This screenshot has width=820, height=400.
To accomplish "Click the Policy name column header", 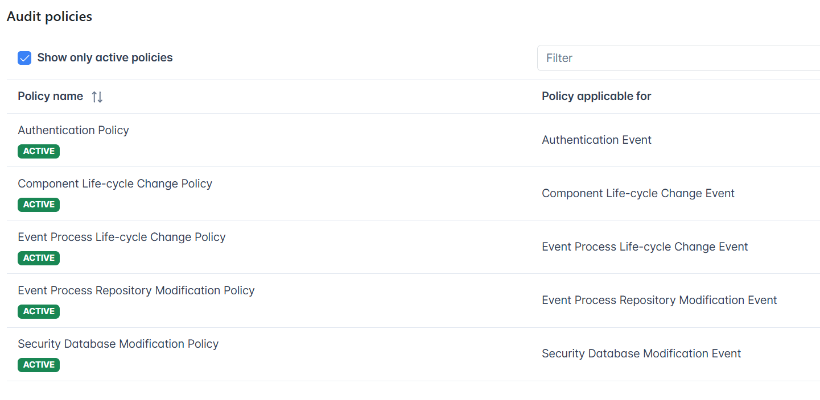I will click(x=51, y=97).
